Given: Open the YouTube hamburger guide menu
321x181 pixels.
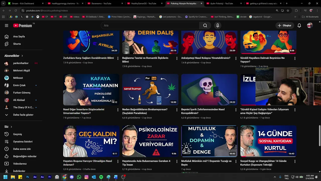Looking at the screenshot, I should 7,25.
